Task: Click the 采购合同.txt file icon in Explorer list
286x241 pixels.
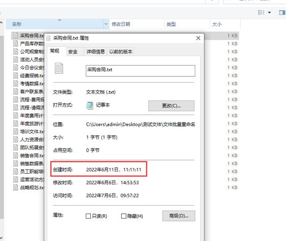Action: coord(16,36)
